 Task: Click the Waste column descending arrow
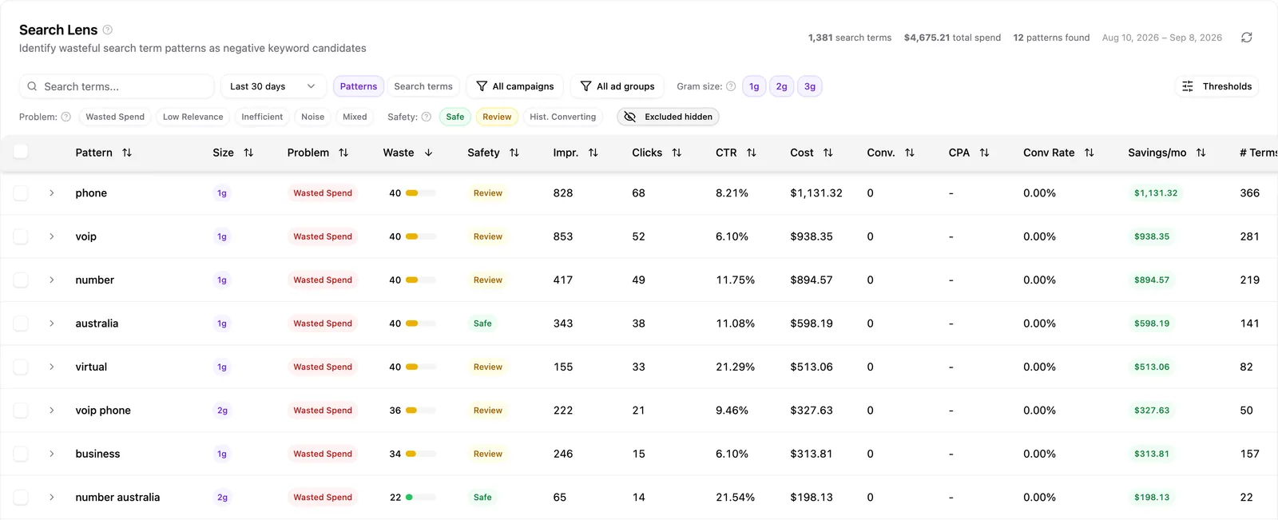pos(428,153)
